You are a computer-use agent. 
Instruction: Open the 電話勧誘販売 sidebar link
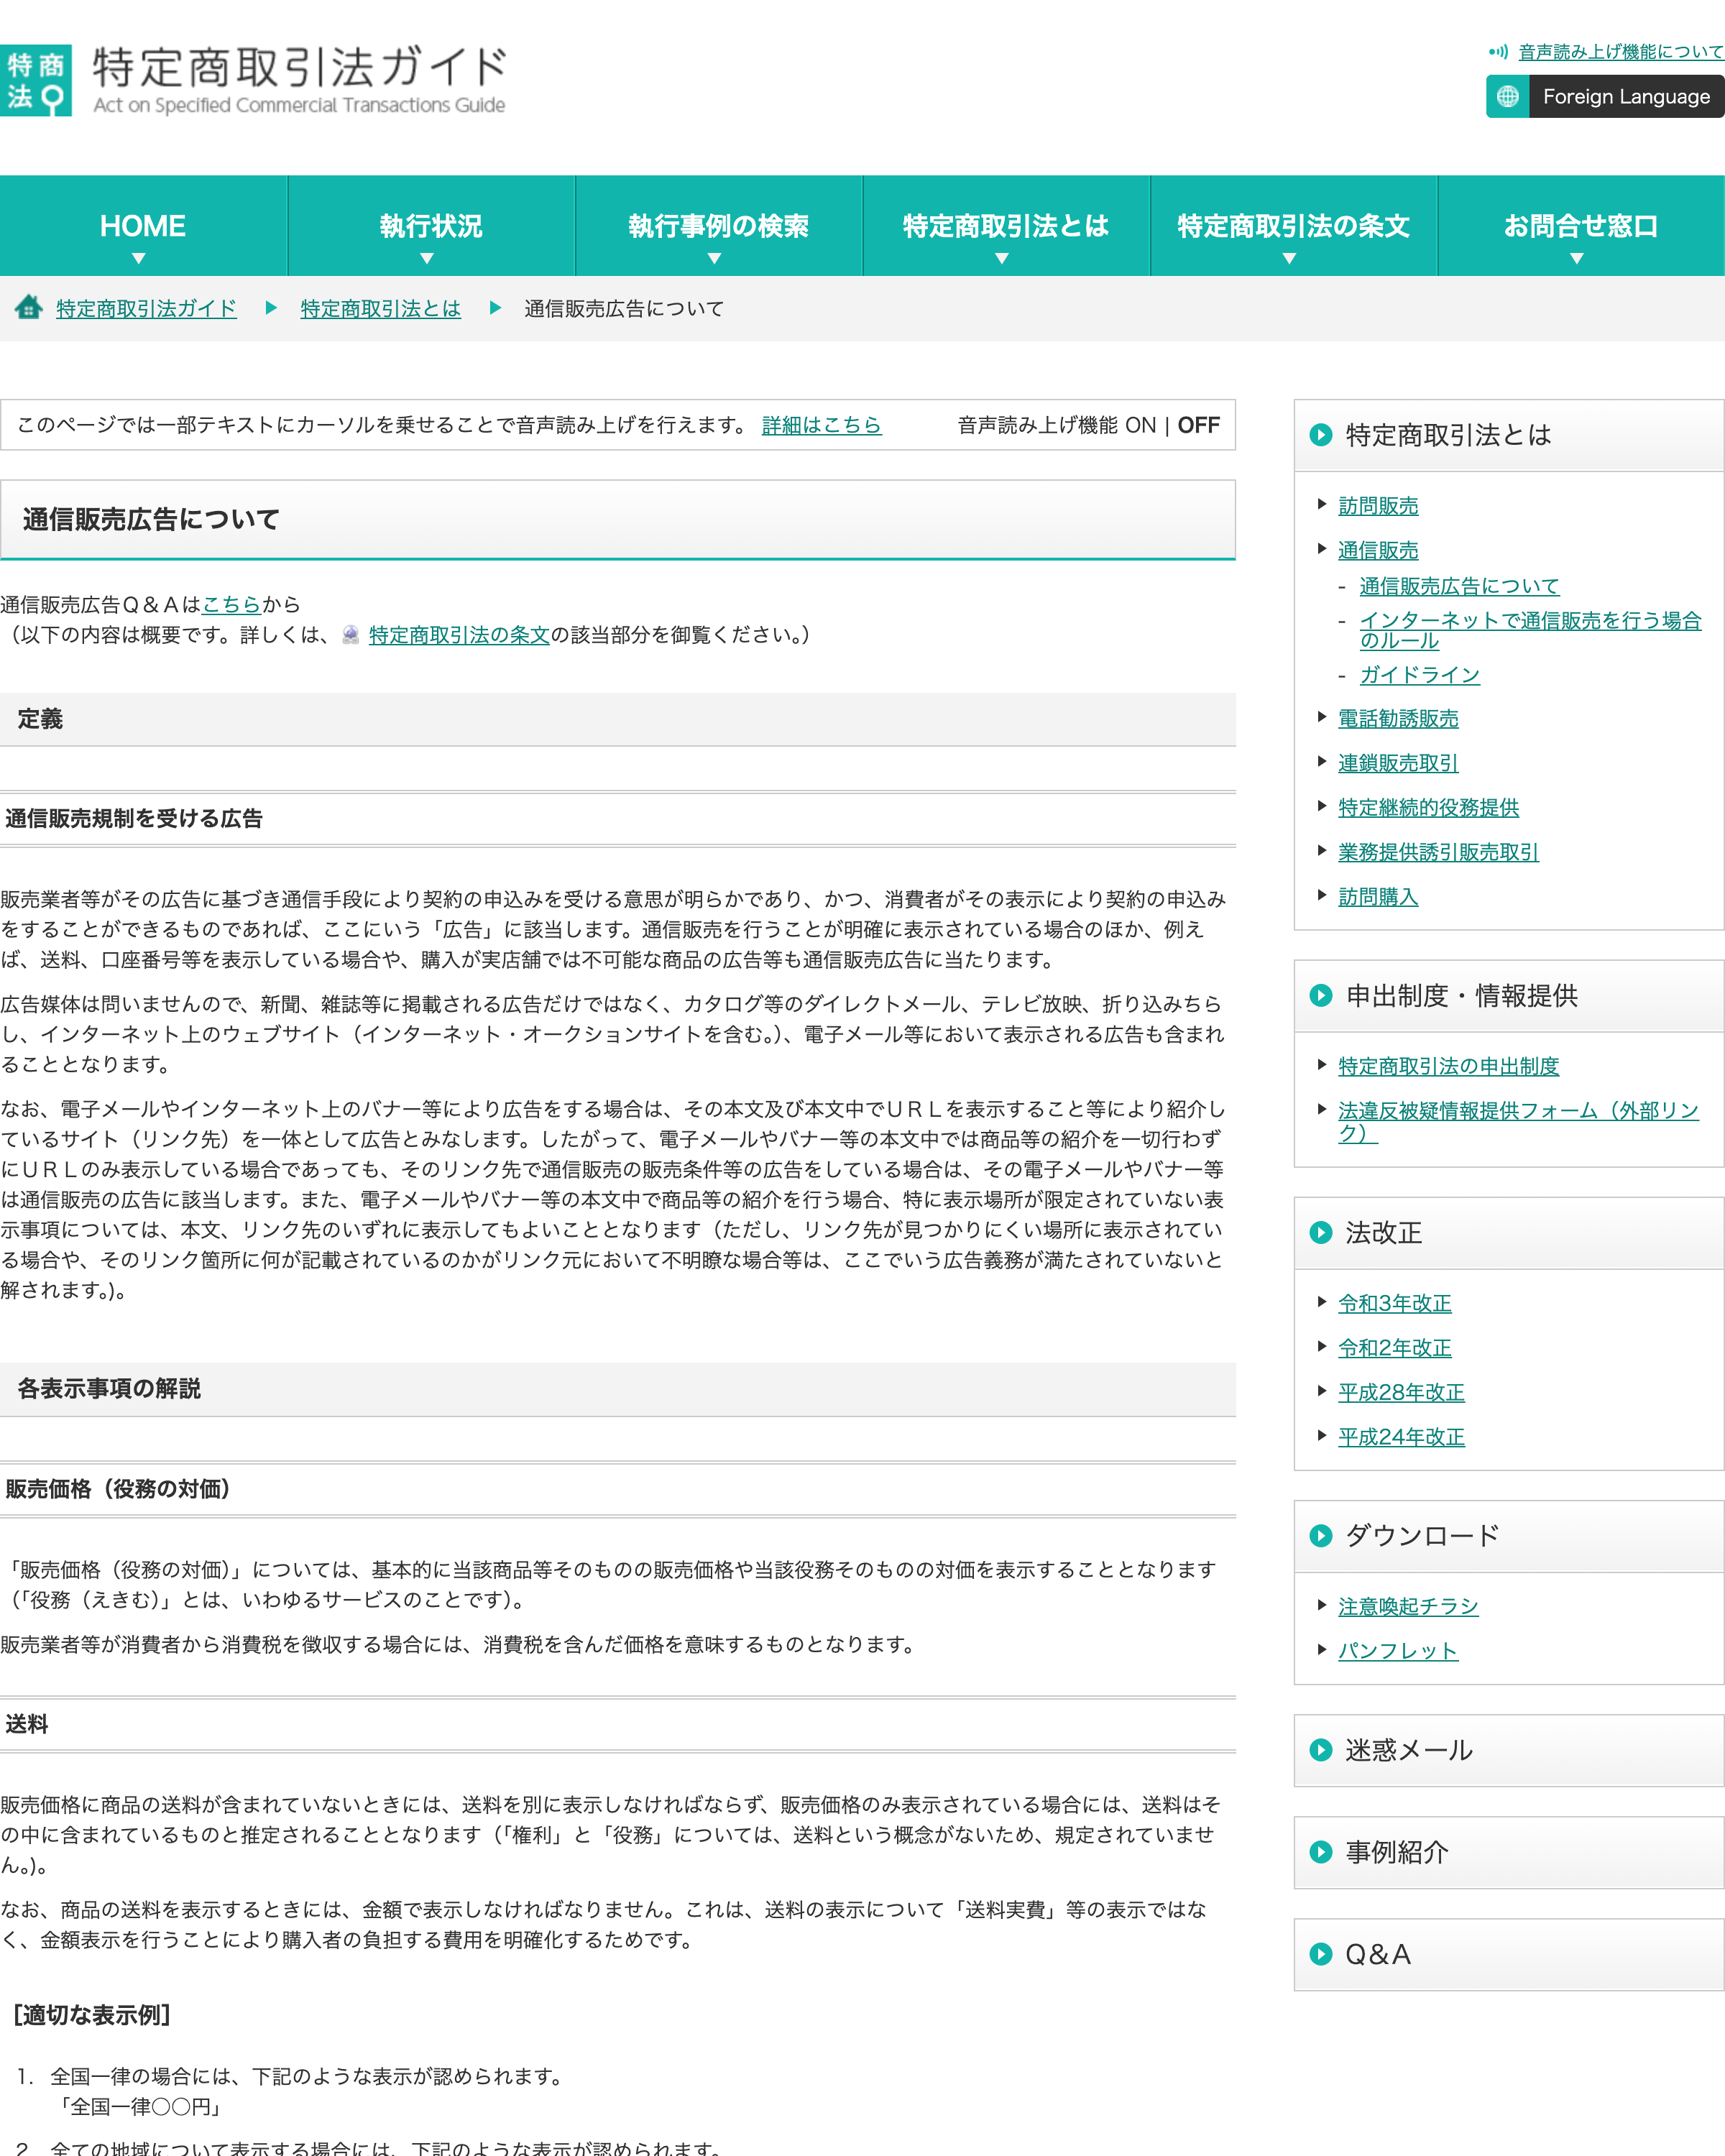1398,718
